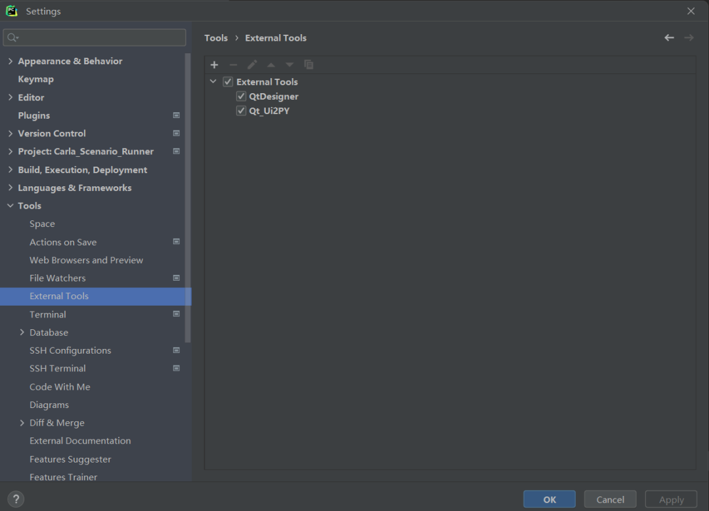The height and width of the screenshot is (511, 709).
Task: Click project-level marker icon beside Version Control
Action: (x=177, y=133)
